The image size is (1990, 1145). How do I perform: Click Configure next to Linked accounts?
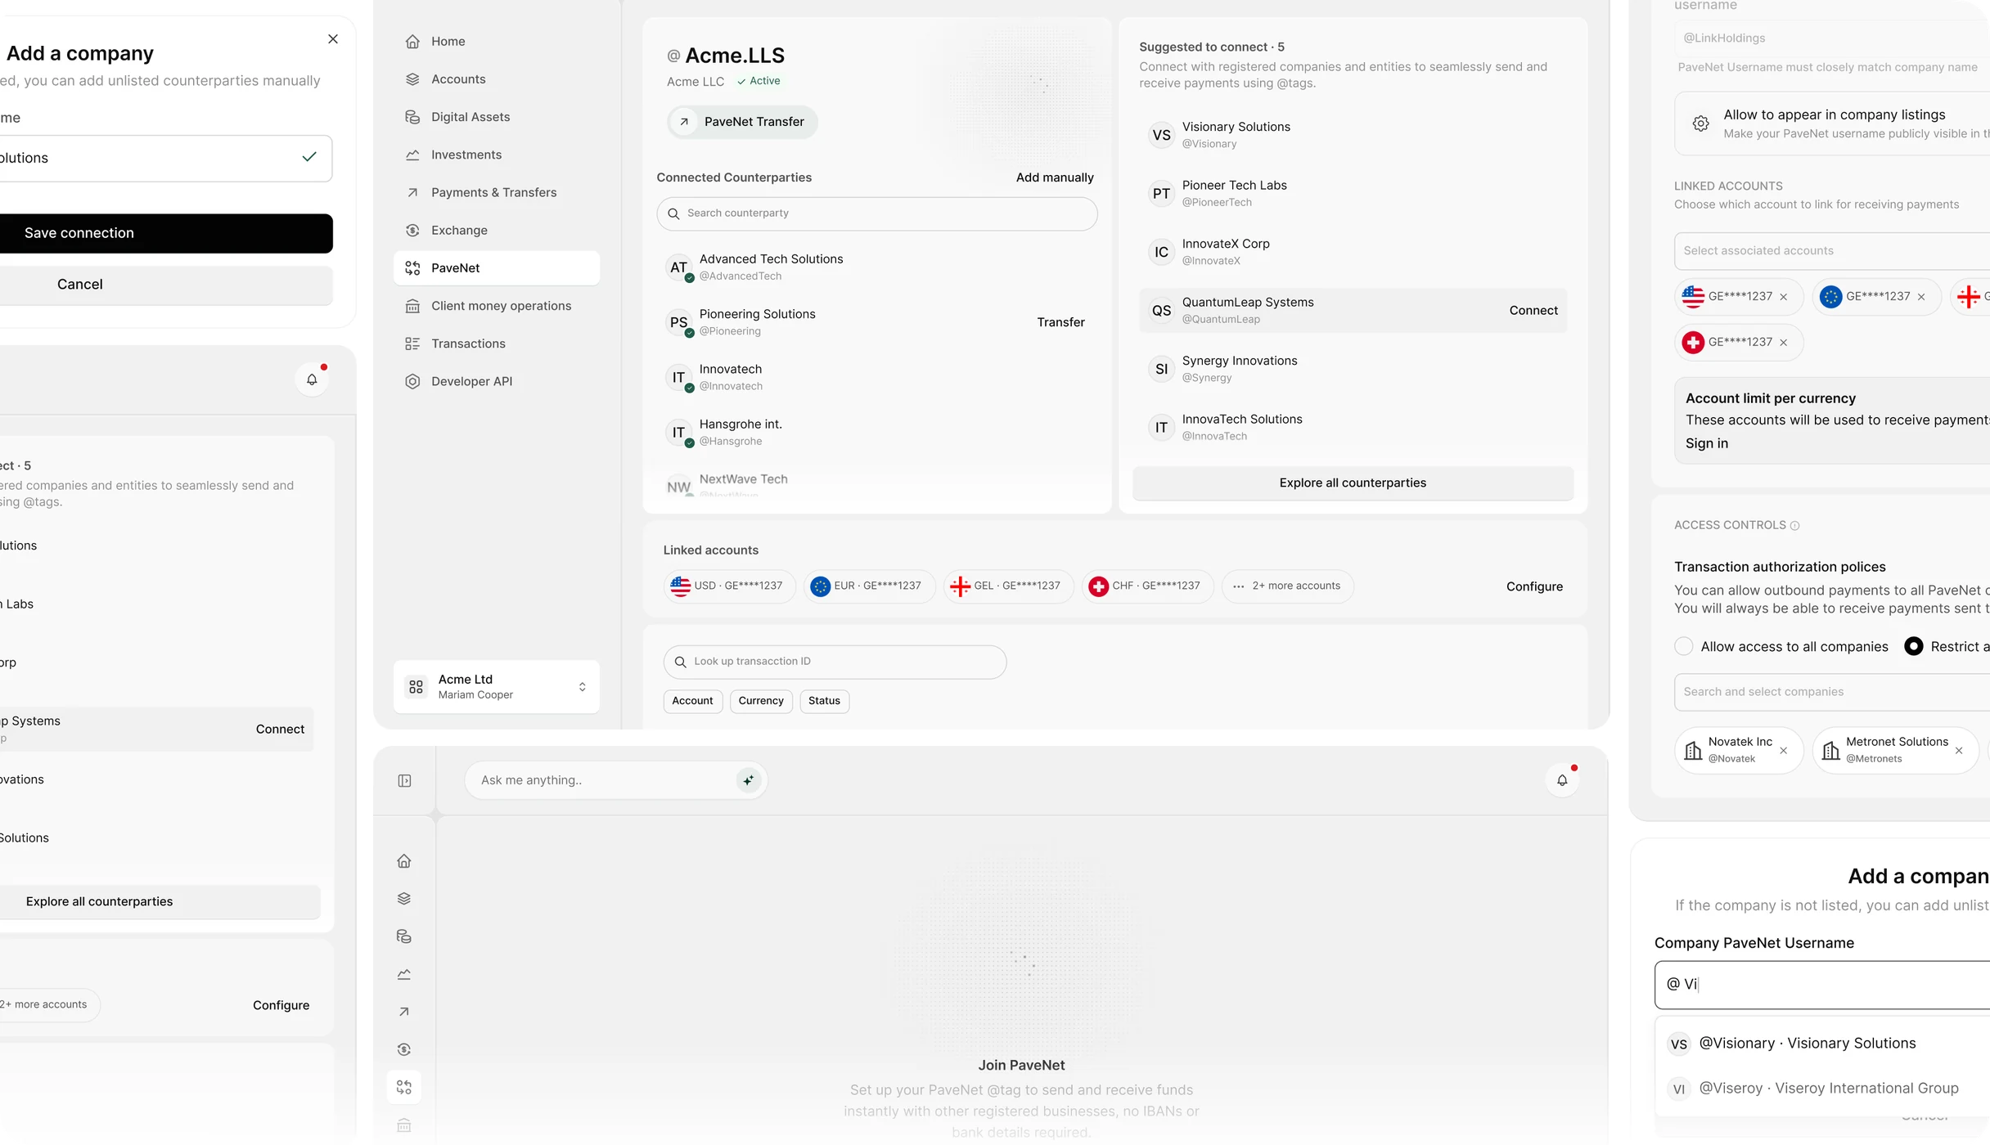pos(1534,586)
